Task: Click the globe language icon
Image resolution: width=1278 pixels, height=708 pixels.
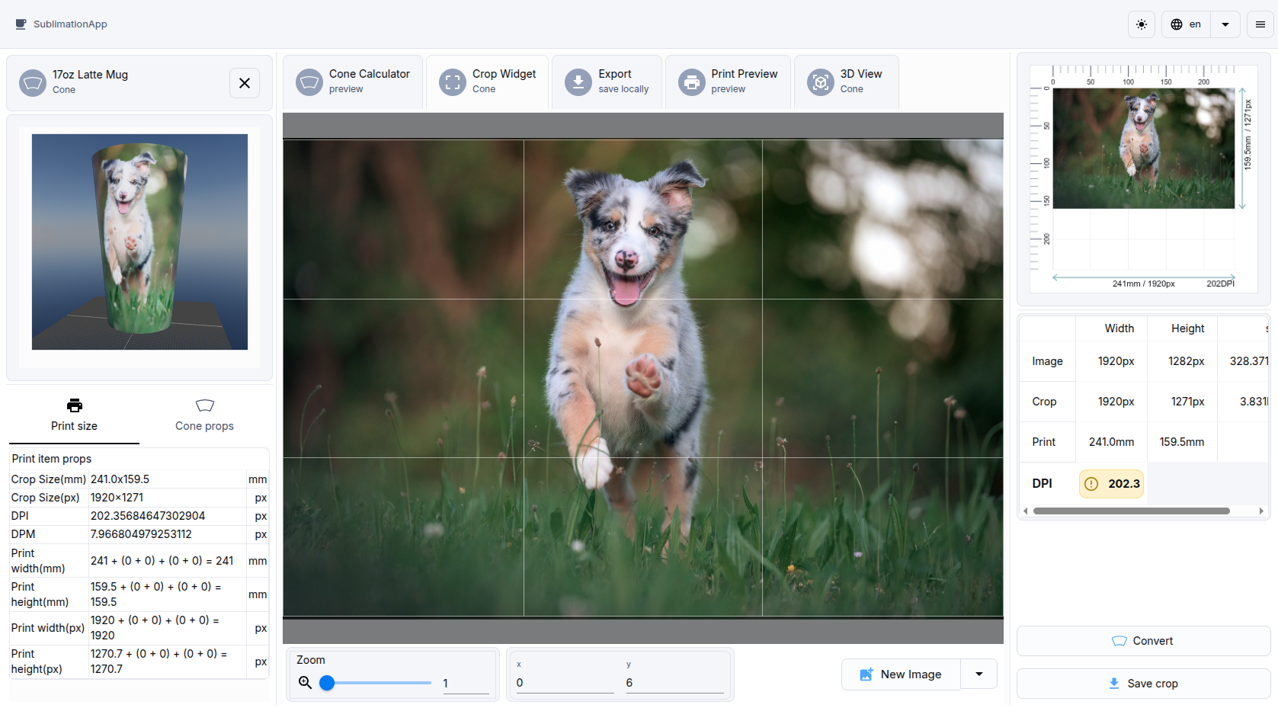Action: pyautogui.click(x=1177, y=24)
